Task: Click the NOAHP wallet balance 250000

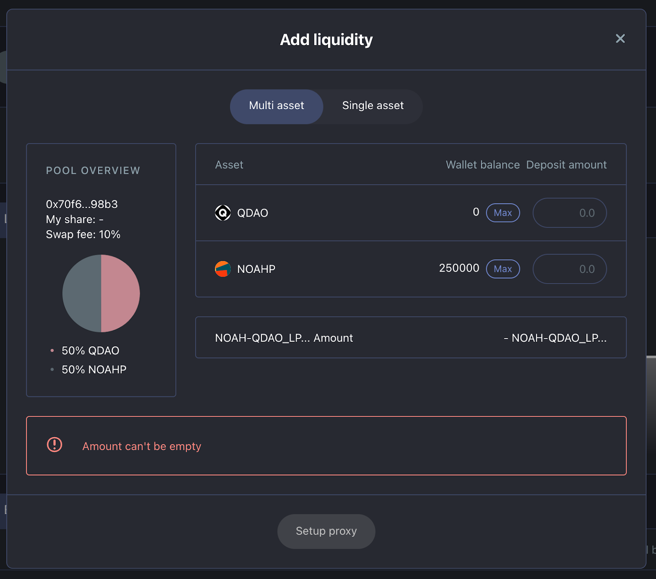Action: click(x=459, y=268)
